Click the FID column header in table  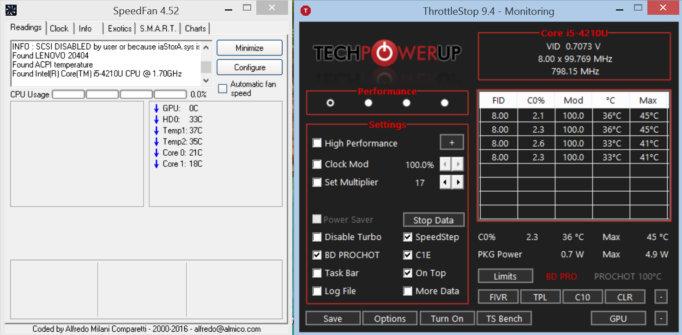(499, 100)
